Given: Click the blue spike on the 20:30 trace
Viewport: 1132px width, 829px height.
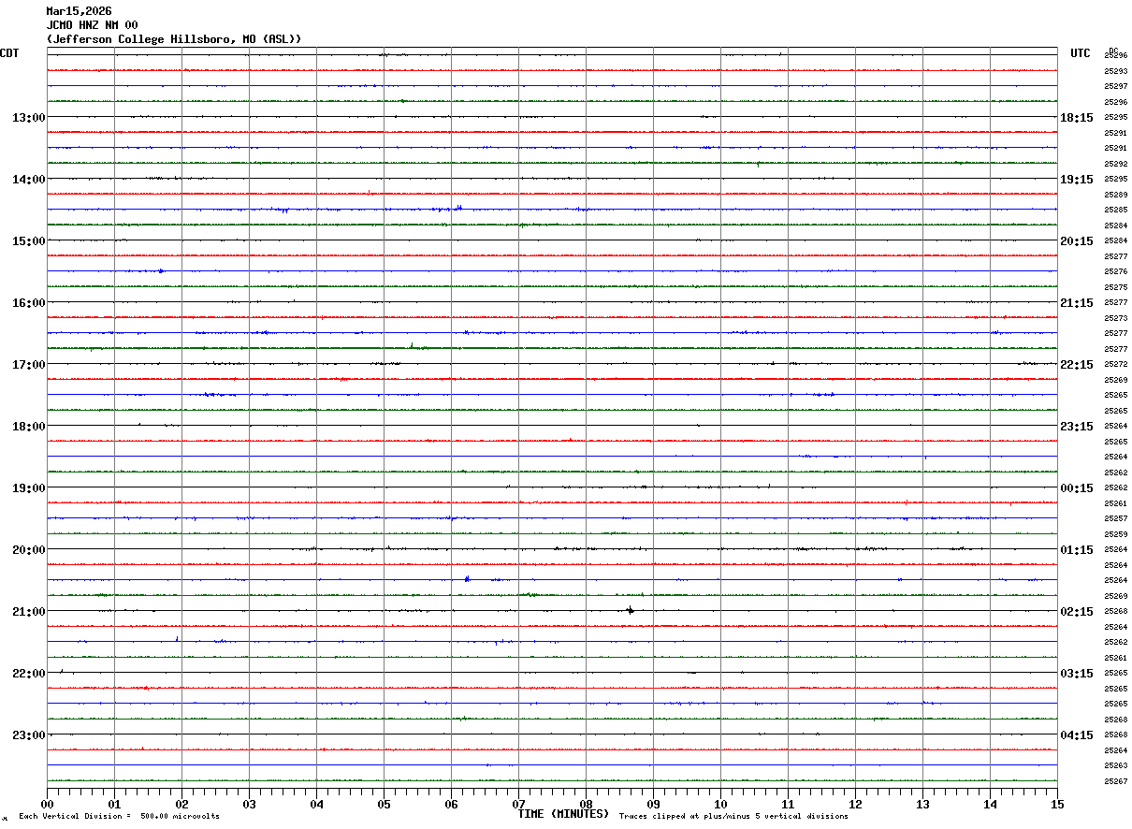Looking at the screenshot, I should point(467,579).
